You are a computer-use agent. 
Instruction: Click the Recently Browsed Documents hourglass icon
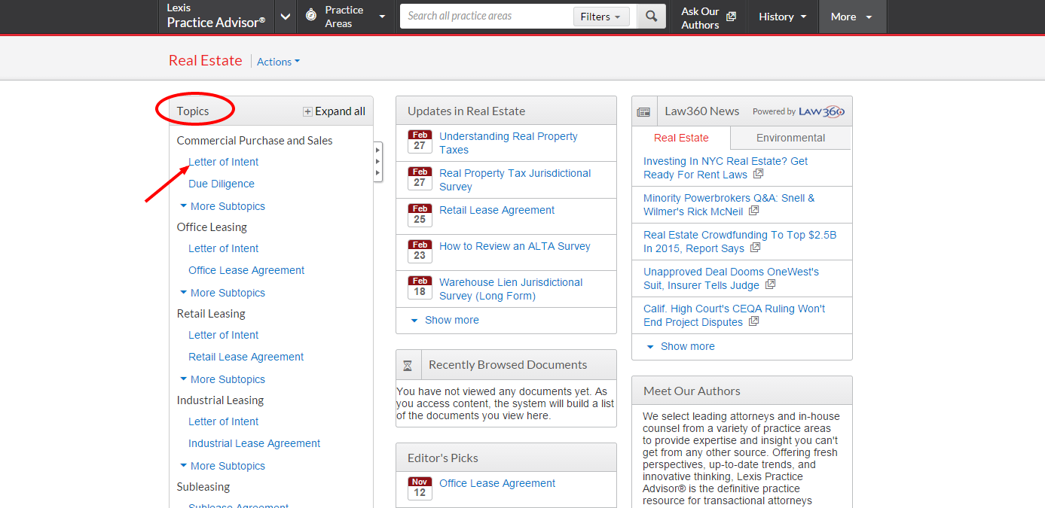pyautogui.click(x=408, y=366)
